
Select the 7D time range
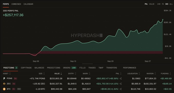tap(163, 4)
